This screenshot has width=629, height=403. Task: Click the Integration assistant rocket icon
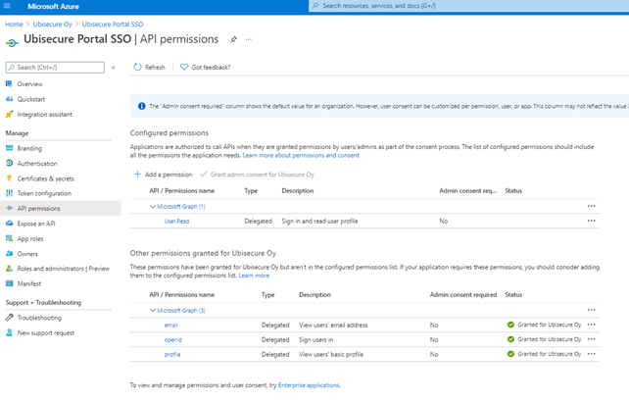9,115
